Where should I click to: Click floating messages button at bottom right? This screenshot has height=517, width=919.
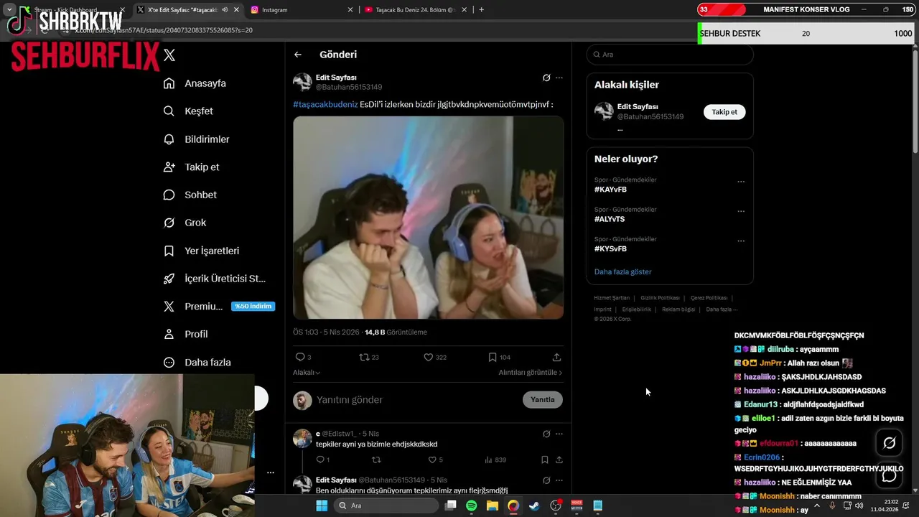click(x=890, y=475)
